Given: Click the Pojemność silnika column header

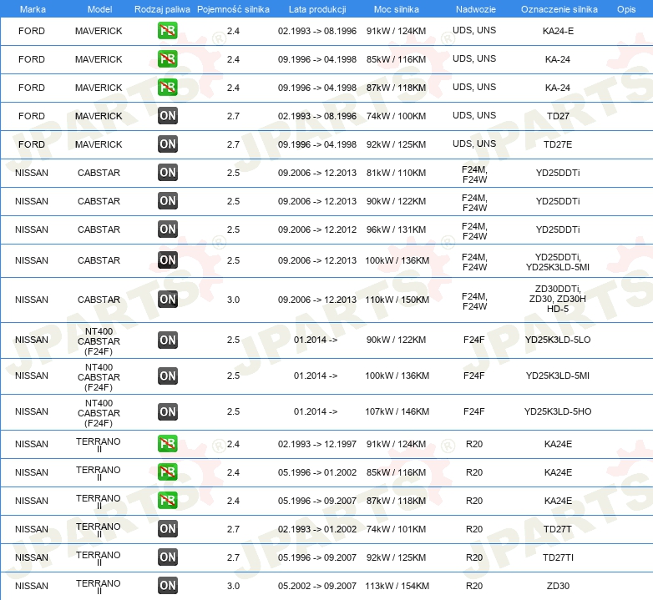Looking at the screenshot, I should point(233,9).
